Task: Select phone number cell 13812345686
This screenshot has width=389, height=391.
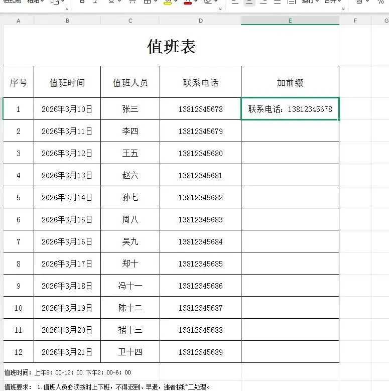Action: click(x=200, y=286)
